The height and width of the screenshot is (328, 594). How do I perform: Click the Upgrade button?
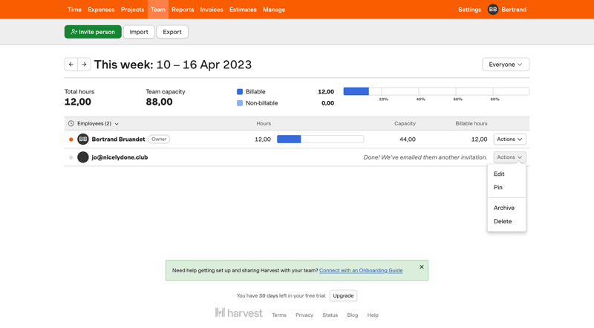coord(343,296)
